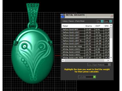
Task: Click the vertical scrollbar thumb
Action: coord(111,32)
